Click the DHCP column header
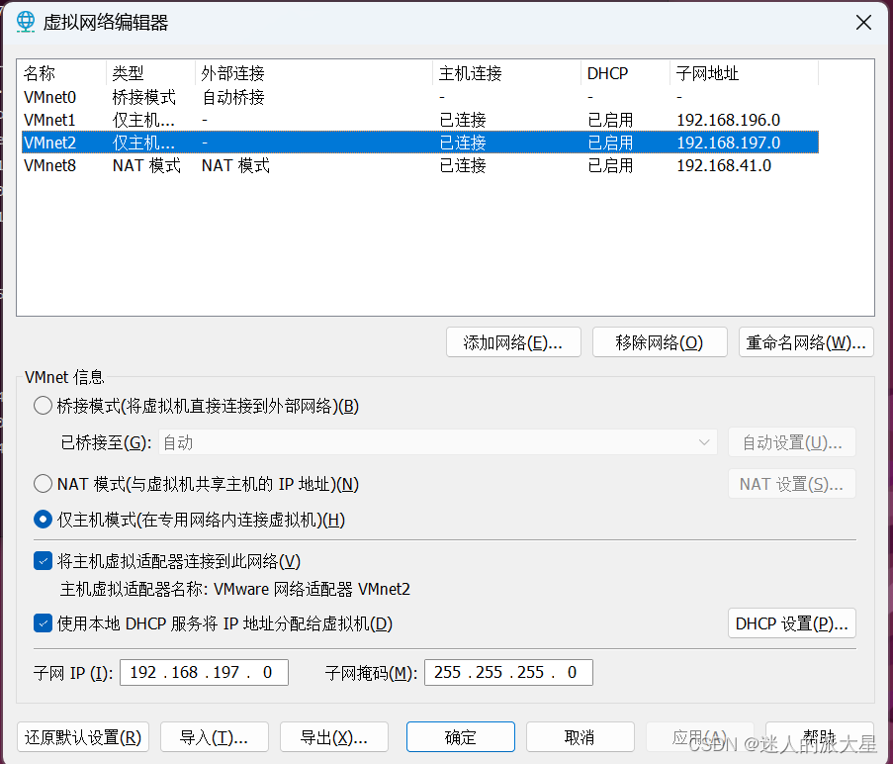Image resolution: width=893 pixels, height=764 pixels. coord(625,73)
